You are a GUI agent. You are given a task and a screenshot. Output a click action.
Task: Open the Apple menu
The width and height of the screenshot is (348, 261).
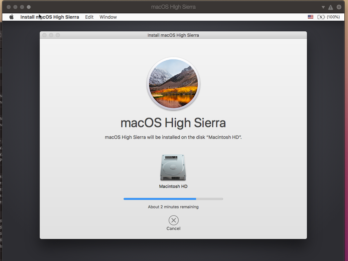tap(12, 17)
